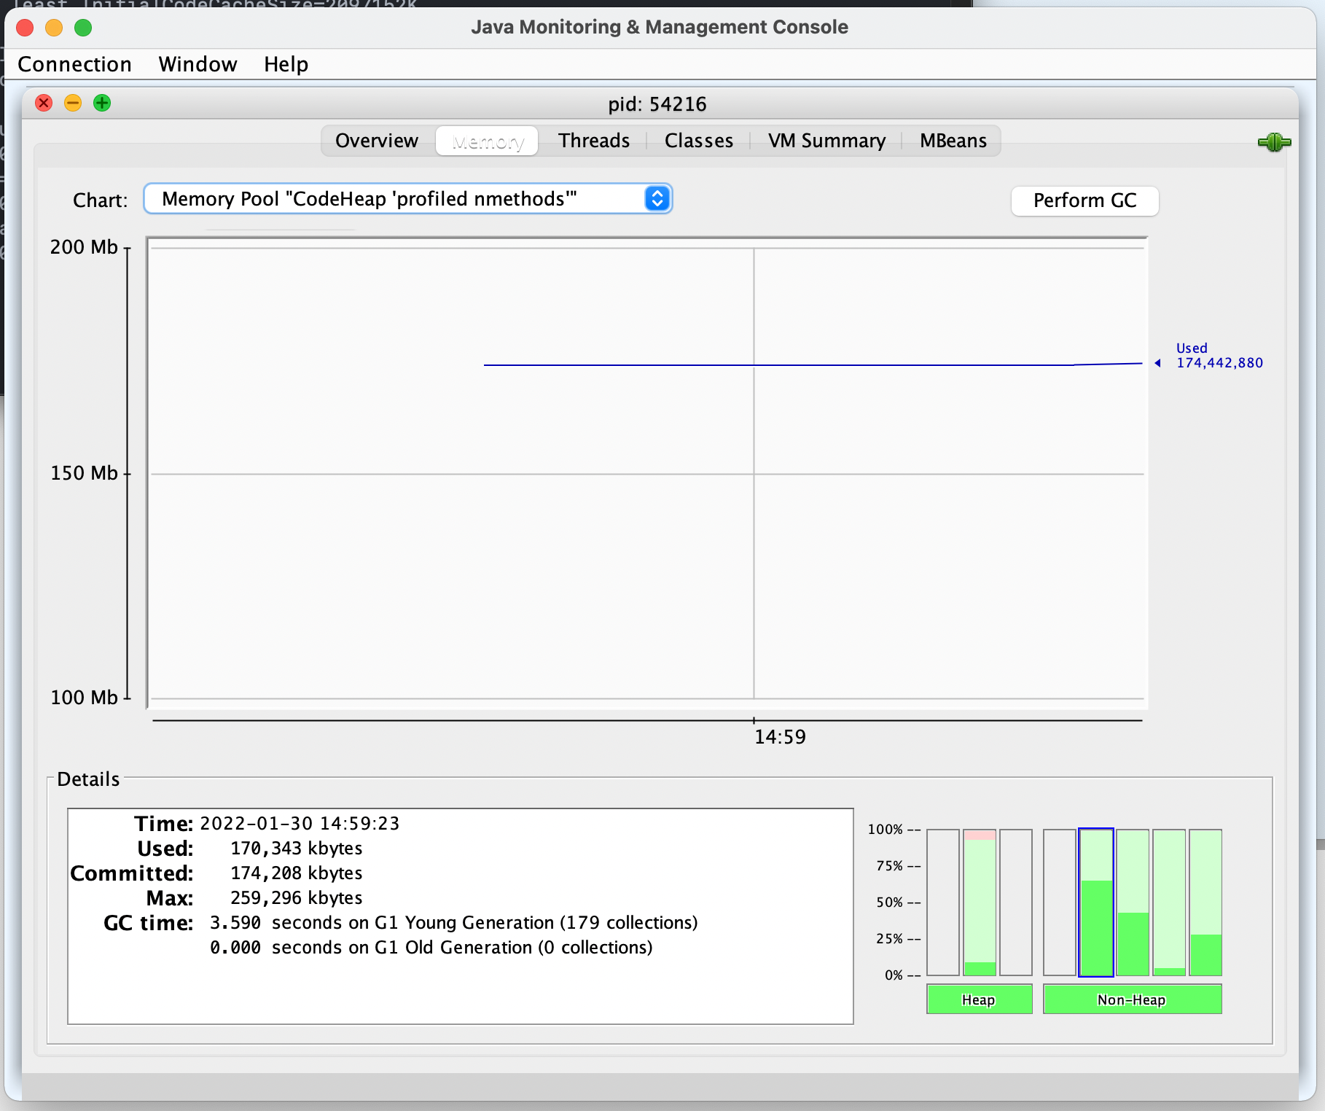The width and height of the screenshot is (1325, 1111).
Task: Select the blue-outlined Non-Heap pool bar
Action: (x=1096, y=903)
